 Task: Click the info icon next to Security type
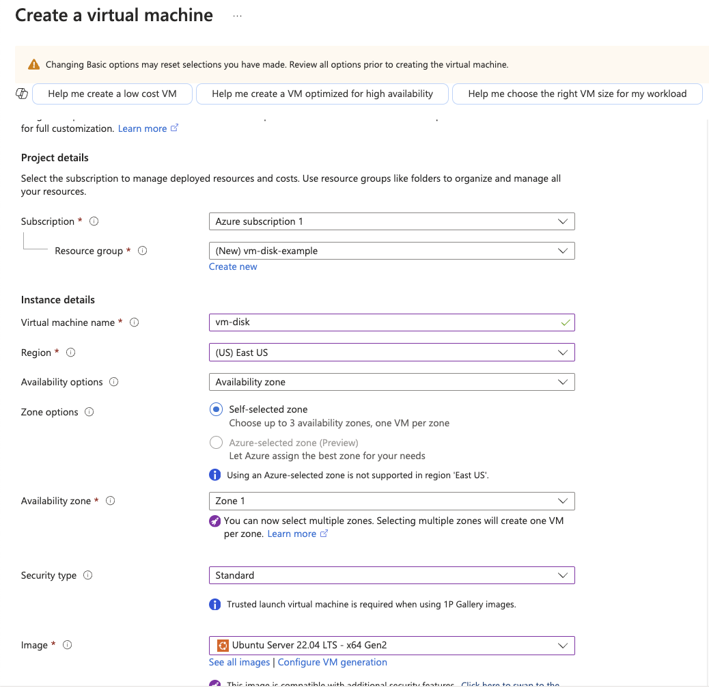(87, 575)
